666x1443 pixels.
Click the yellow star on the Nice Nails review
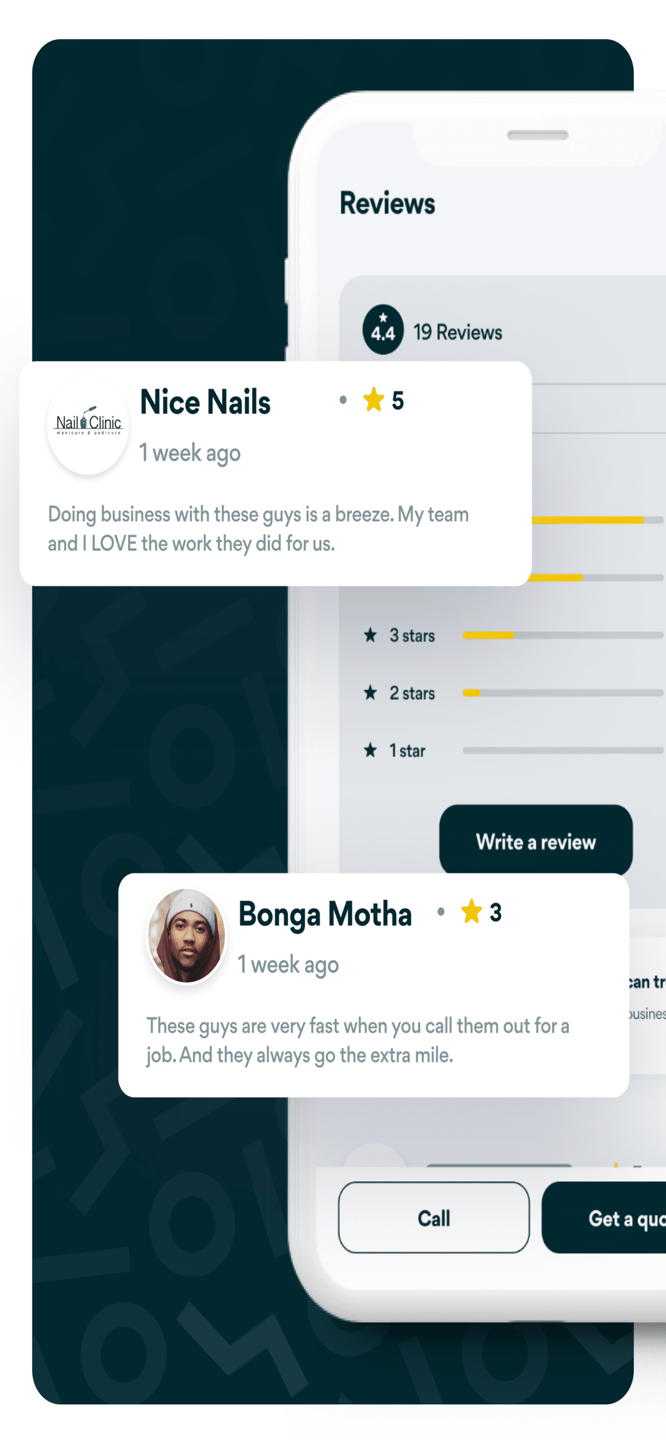coord(373,400)
